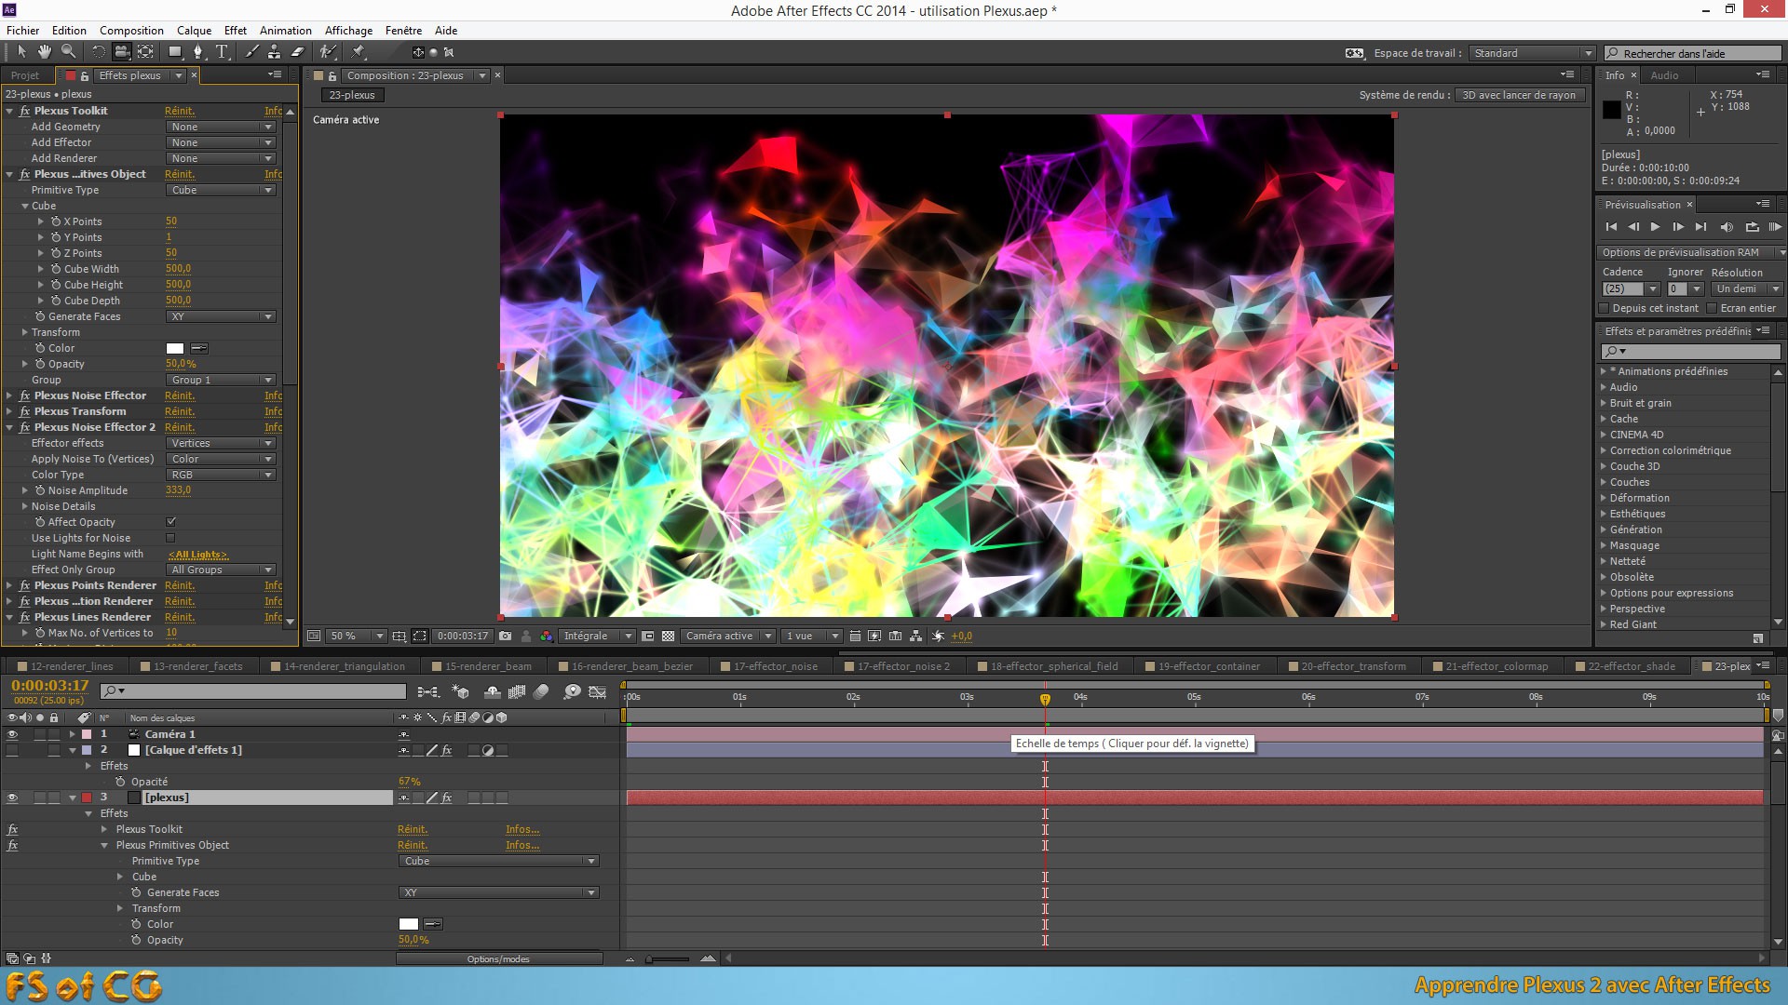1788x1005 pixels.
Task: Toggle the solo visibility icon for layer 3
Action: point(35,797)
